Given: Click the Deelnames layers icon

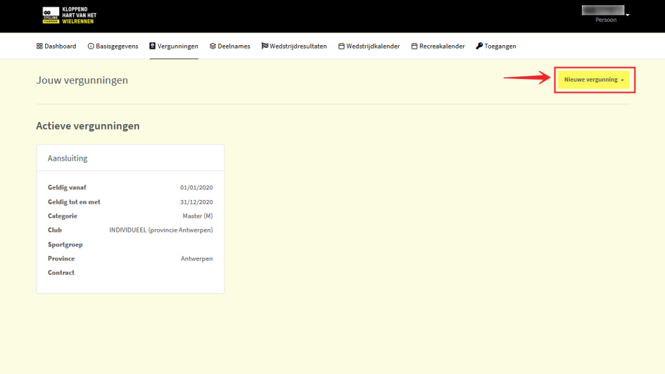Looking at the screenshot, I should (213, 46).
